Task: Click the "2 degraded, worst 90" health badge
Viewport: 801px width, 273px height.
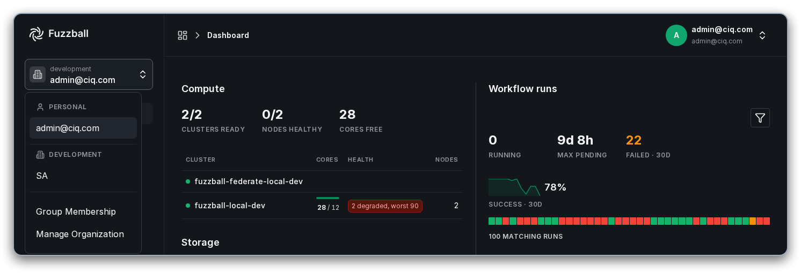Action: [385, 206]
